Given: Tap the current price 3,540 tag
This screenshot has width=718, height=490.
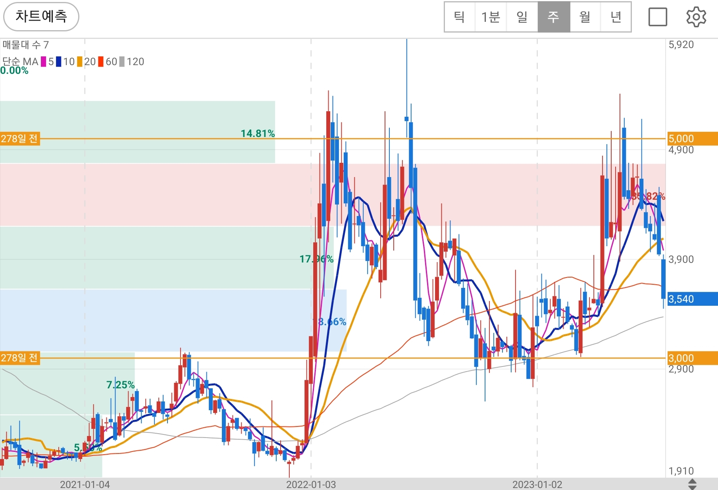Looking at the screenshot, I should click(x=693, y=299).
